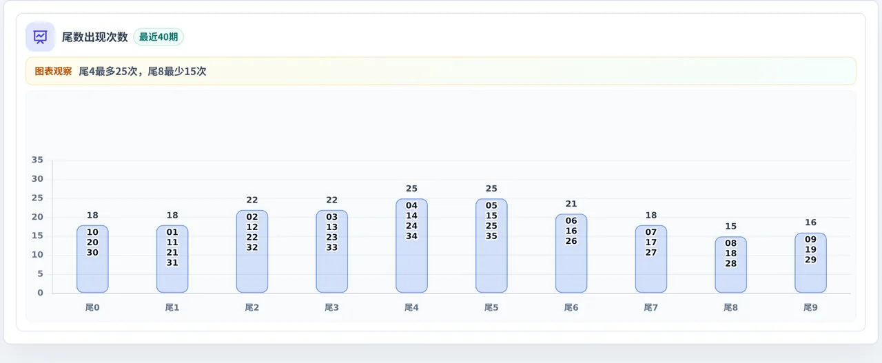This screenshot has width=882, height=363.
Task: Click the 尾数出现次数 heading text
Action: (x=95, y=37)
